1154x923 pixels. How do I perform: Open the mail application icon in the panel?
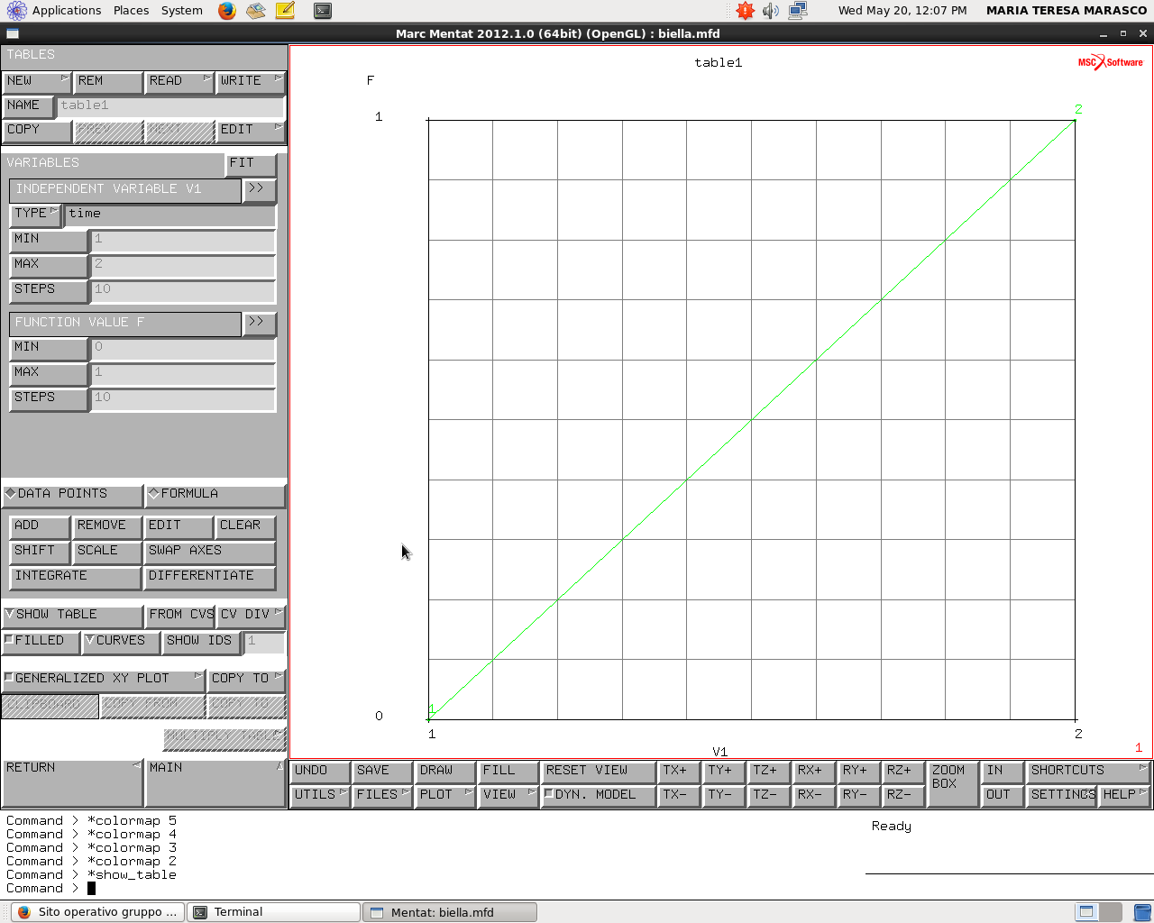[x=256, y=11]
